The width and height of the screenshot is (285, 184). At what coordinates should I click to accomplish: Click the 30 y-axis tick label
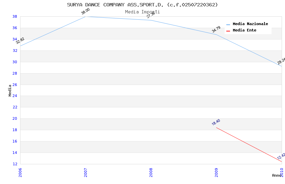pos(15,62)
